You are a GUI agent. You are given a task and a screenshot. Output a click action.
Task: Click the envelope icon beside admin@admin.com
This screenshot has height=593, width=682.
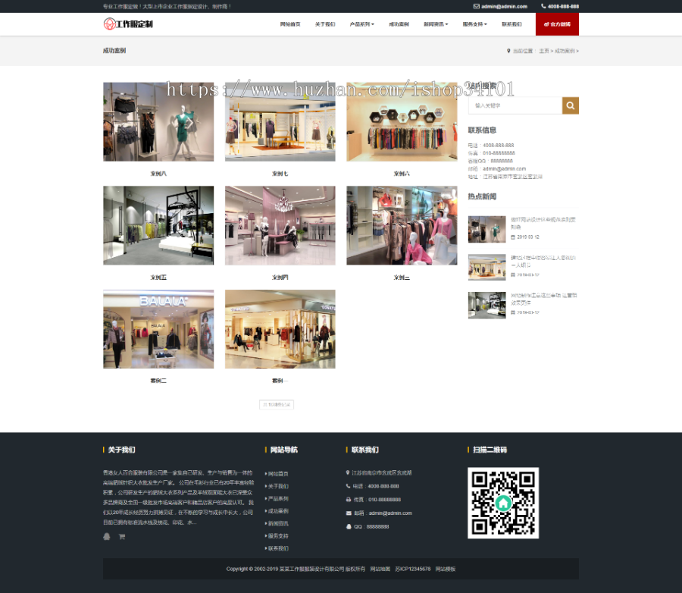tap(474, 6)
